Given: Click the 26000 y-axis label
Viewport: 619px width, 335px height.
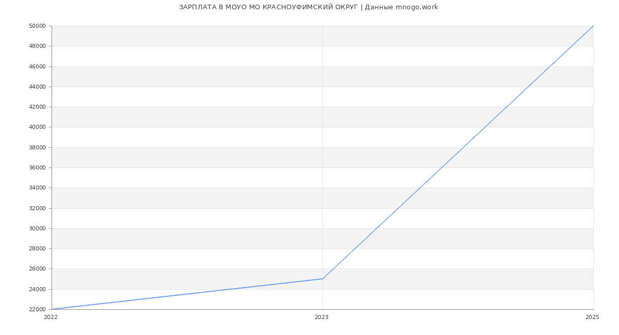Looking at the screenshot, I should point(37,269).
